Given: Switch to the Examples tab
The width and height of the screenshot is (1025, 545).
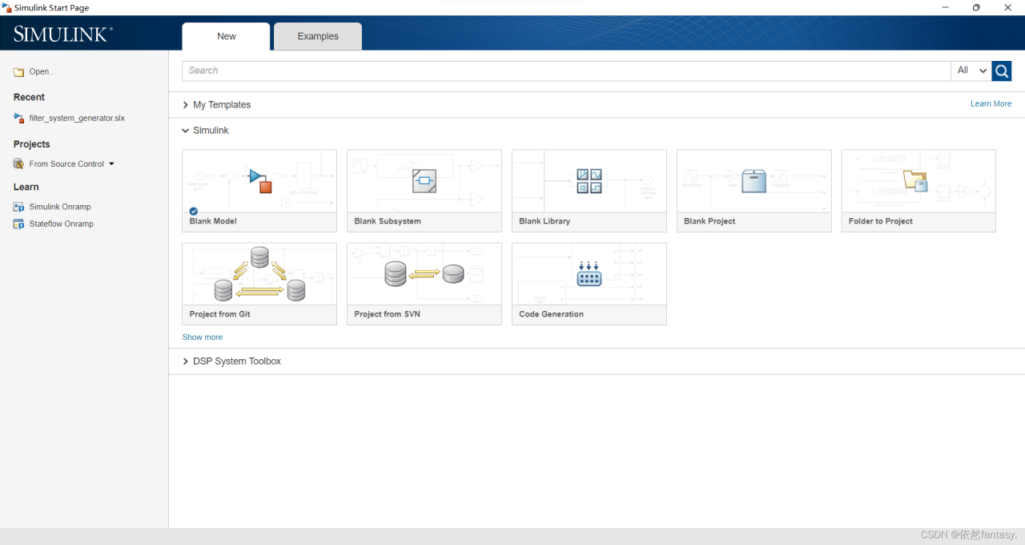Looking at the screenshot, I should click(318, 37).
